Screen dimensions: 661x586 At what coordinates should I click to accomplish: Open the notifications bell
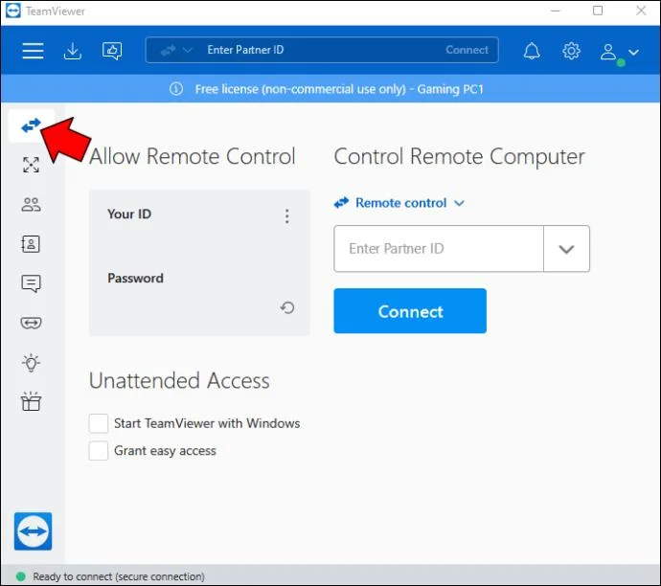point(532,51)
